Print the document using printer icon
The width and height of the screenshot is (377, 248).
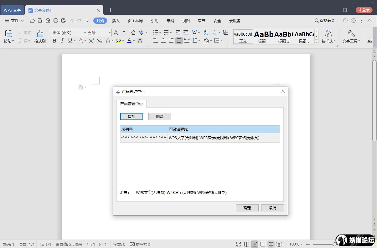(x=56, y=21)
